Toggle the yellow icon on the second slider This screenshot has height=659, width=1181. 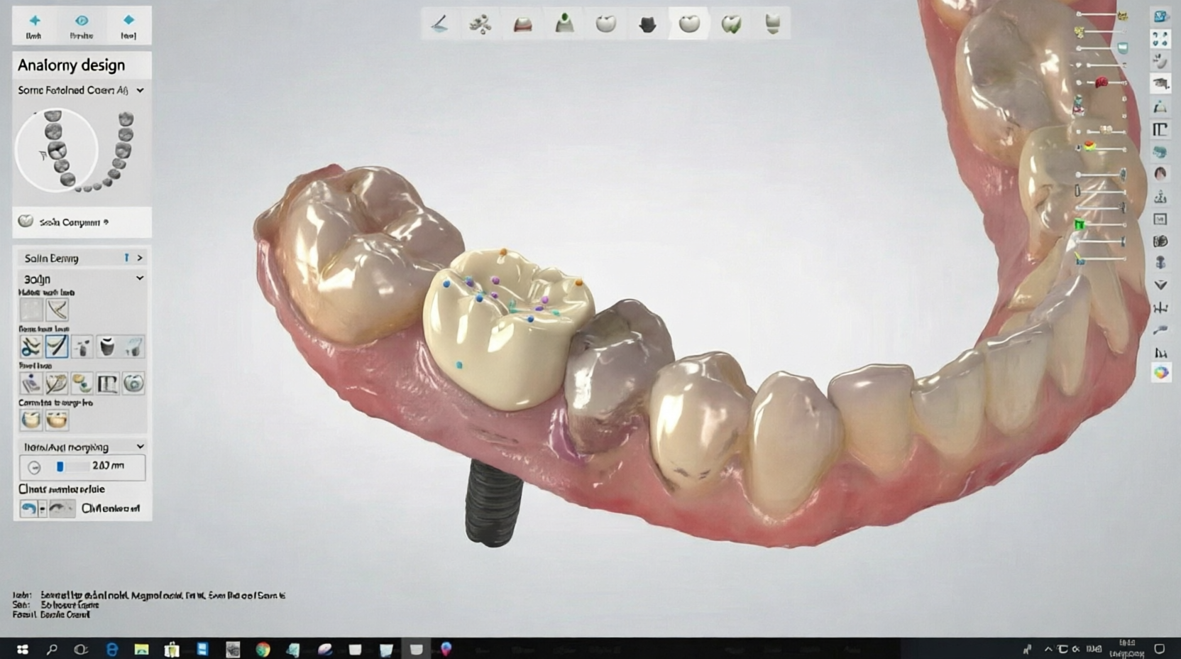[x=1079, y=32]
